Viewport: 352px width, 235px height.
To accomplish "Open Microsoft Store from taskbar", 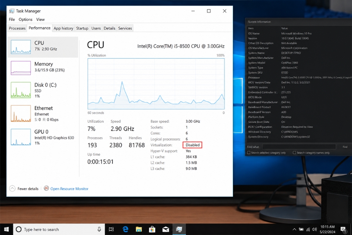I will pyautogui.click(x=152, y=229).
